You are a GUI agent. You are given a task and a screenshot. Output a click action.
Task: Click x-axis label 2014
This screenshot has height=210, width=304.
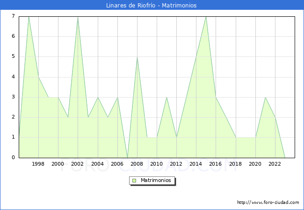[196, 164]
